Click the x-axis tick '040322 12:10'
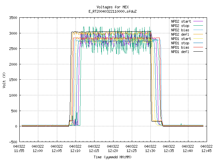 [x=76, y=149]
